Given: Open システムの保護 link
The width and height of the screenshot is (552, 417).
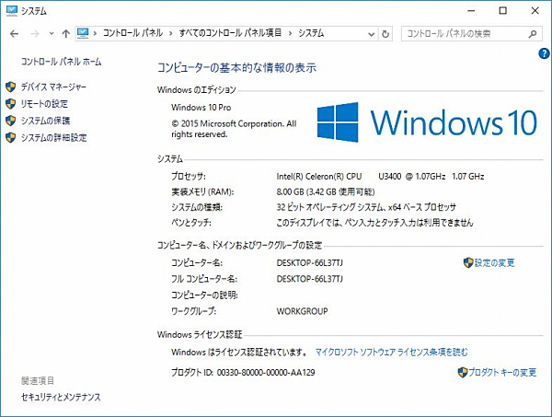Looking at the screenshot, I should pyautogui.click(x=45, y=121).
